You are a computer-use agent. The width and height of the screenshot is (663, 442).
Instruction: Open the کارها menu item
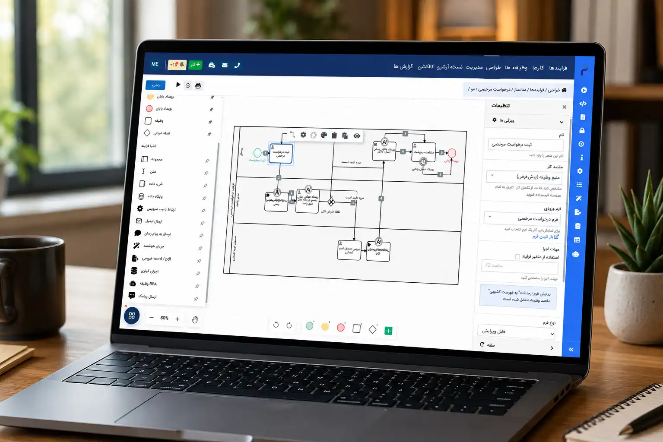coord(538,68)
